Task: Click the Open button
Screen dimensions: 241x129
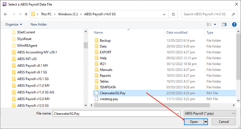Action: coord(194,122)
